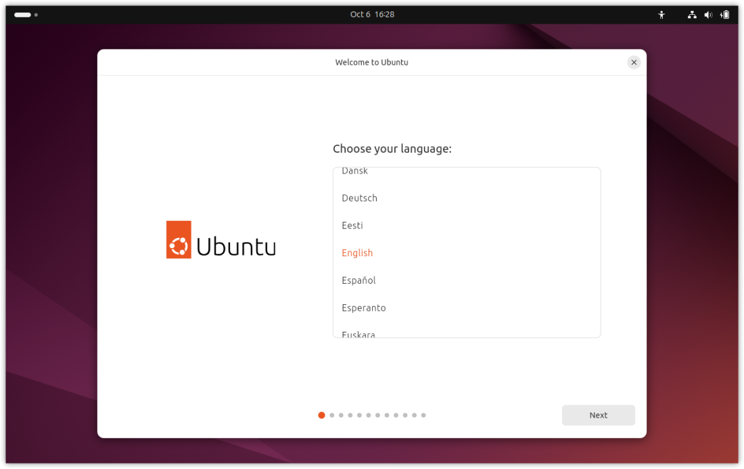Click the Next button

pos(598,415)
